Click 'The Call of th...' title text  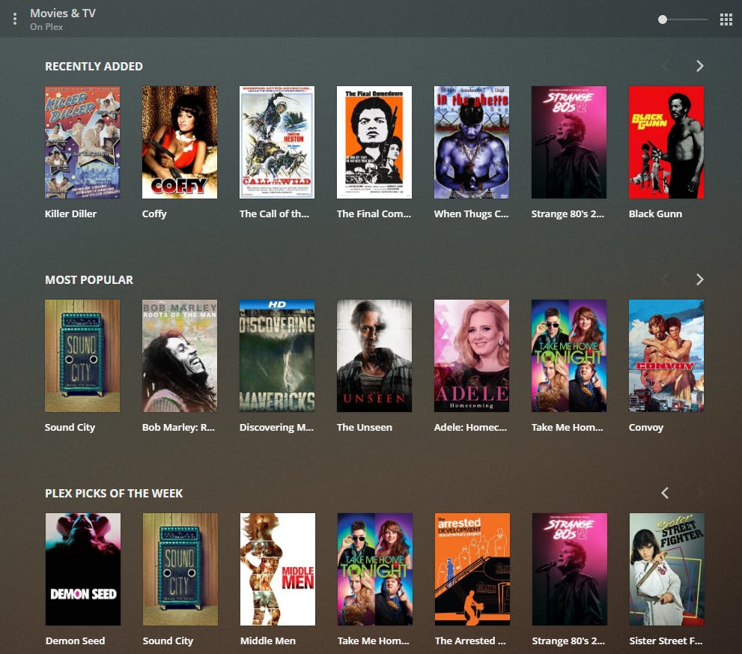point(274,214)
